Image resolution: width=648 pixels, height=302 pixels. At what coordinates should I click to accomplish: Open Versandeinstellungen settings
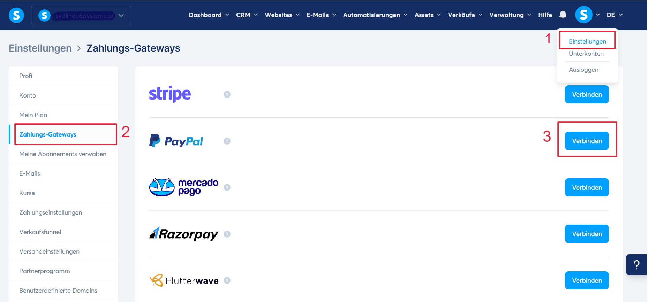point(63,251)
